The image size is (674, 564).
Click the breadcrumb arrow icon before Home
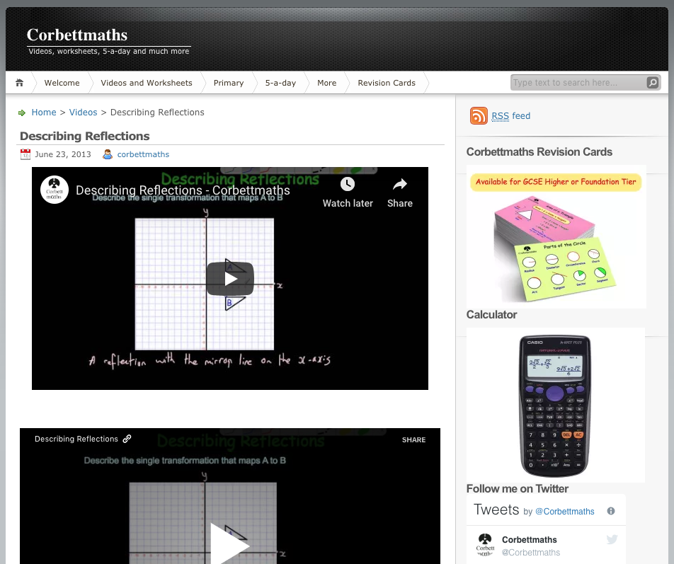[x=23, y=113]
